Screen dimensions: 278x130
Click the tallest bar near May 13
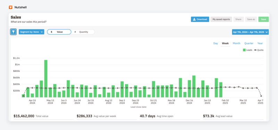(46, 79)
